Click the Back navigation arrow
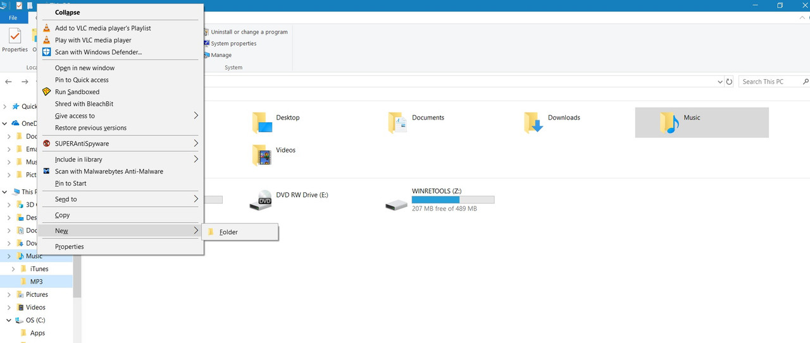This screenshot has width=810, height=343. 9,82
